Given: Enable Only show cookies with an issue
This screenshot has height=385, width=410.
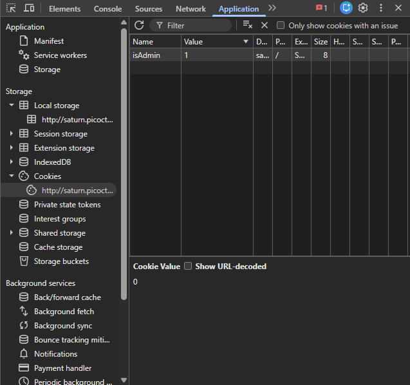Looking at the screenshot, I should pos(281,25).
